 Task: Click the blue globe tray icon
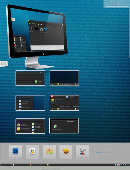click(x=126, y=165)
